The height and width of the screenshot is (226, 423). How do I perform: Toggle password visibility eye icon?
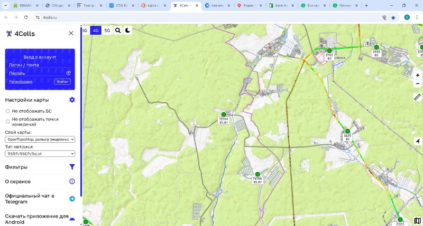tap(68, 73)
